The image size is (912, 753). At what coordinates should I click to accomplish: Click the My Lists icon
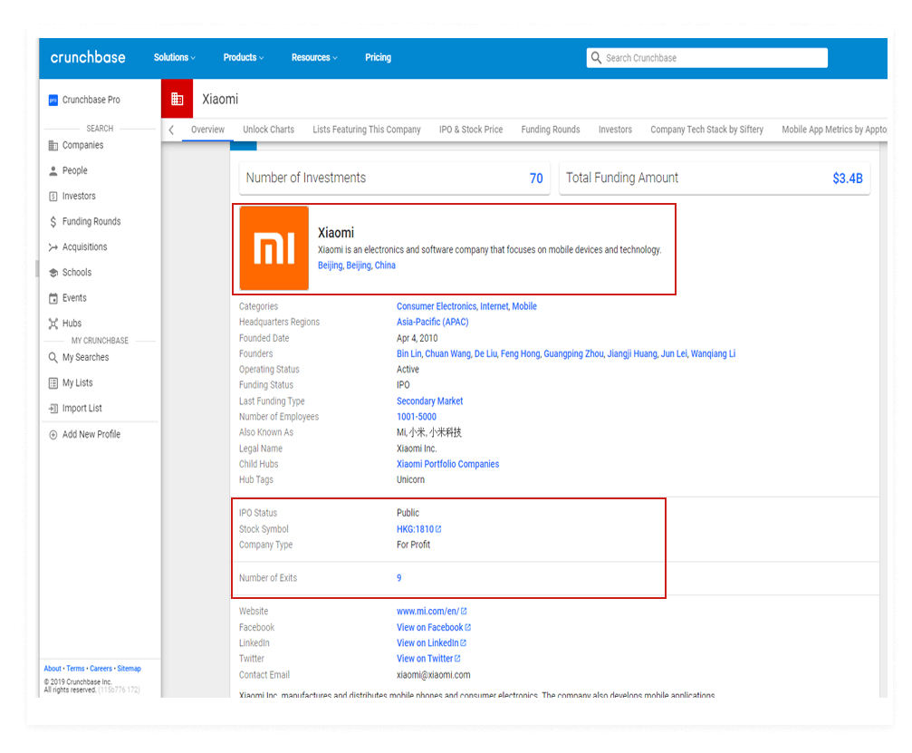pyautogui.click(x=53, y=383)
